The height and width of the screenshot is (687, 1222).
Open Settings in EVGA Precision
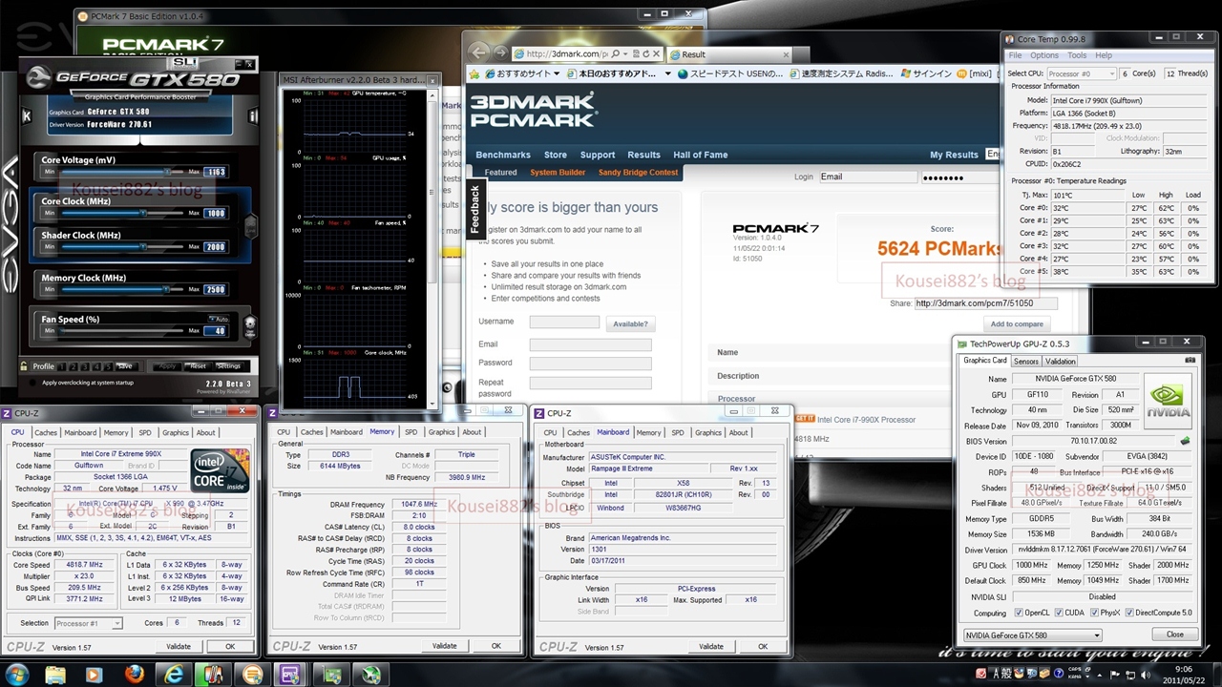click(229, 366)
